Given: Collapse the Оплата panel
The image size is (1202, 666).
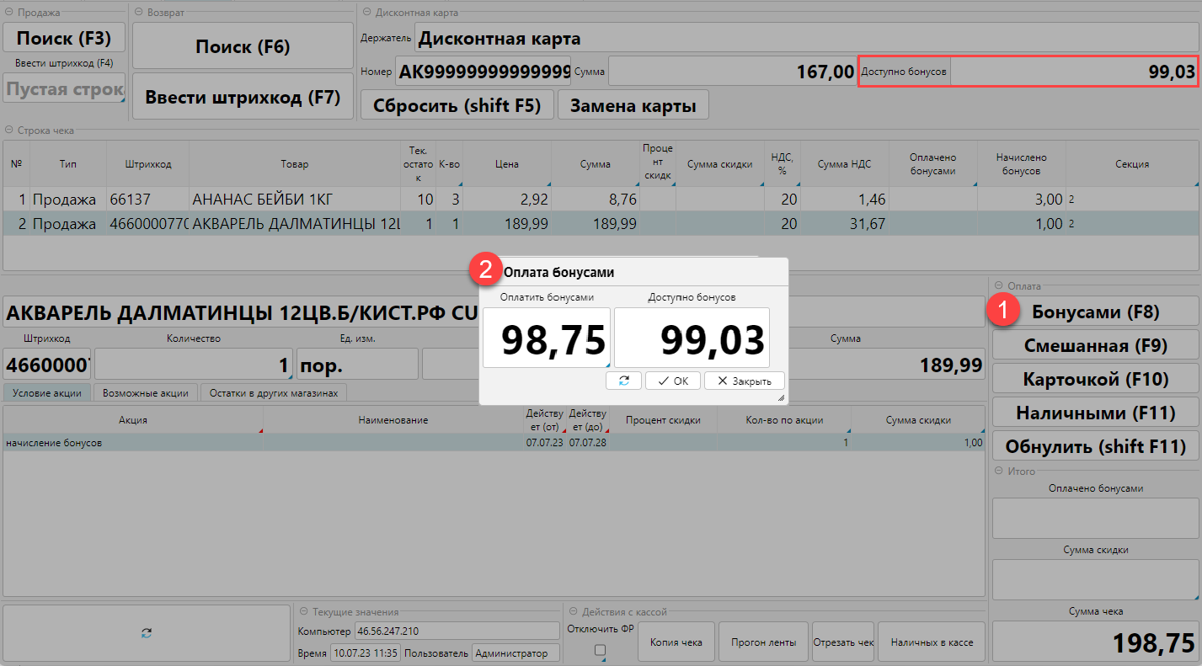Looking at the screenshot, I should click(x=999, y=285).
